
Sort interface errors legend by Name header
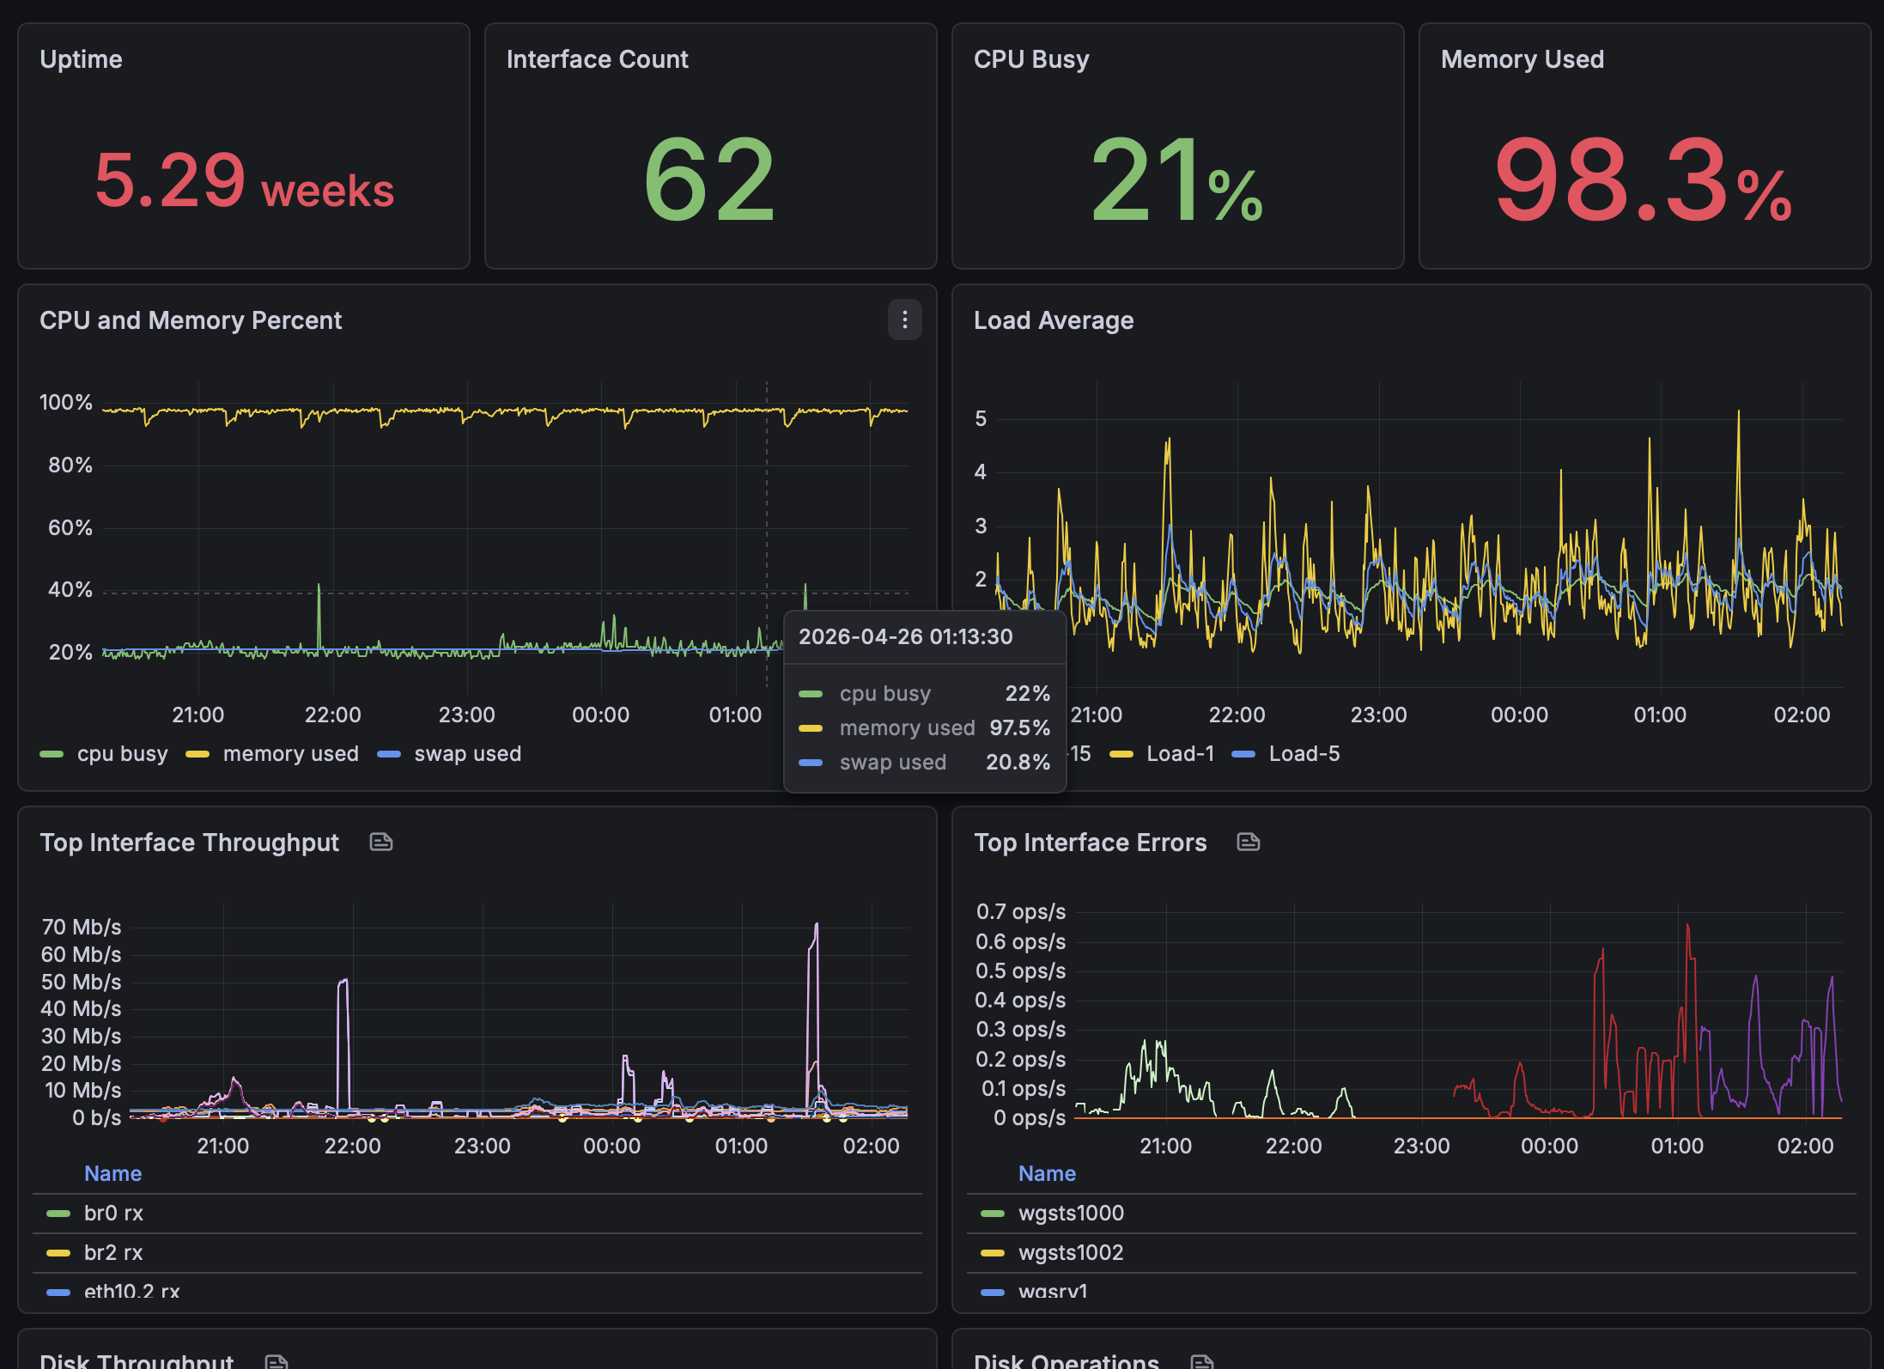1047,1173
